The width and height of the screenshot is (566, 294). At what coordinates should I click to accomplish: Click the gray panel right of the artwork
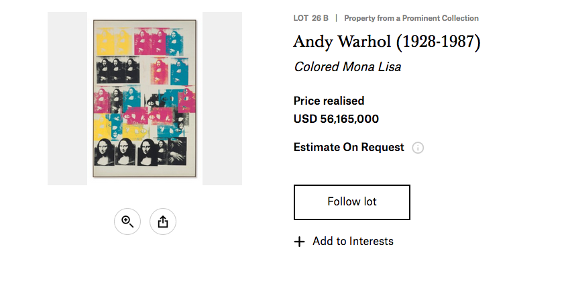coord(222,99)
